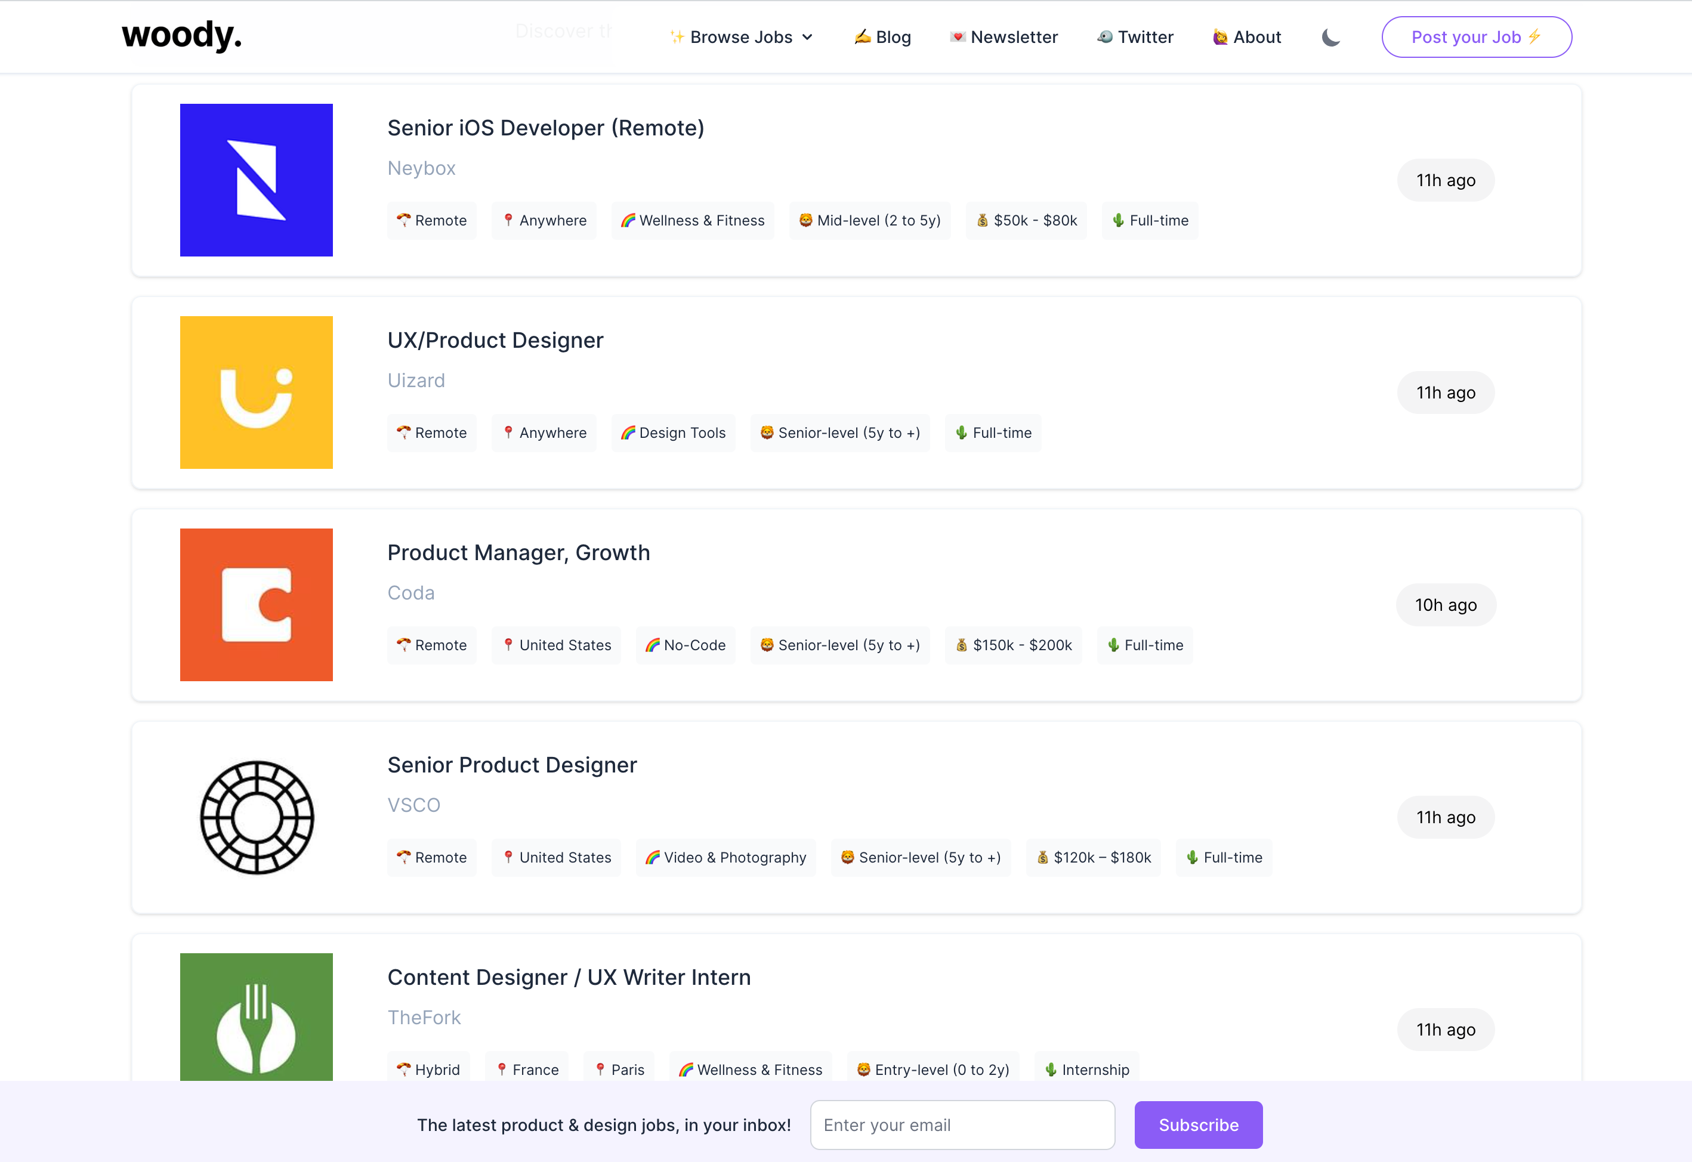
Task: Click the Subscribe button
Action: pyautogui.click(x=1199, y=1125)
